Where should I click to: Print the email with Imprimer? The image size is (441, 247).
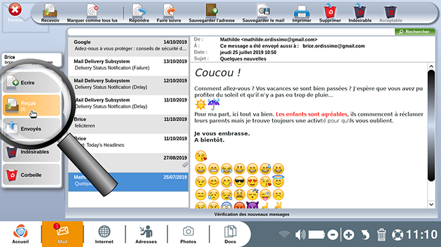[x=301, y=14]
